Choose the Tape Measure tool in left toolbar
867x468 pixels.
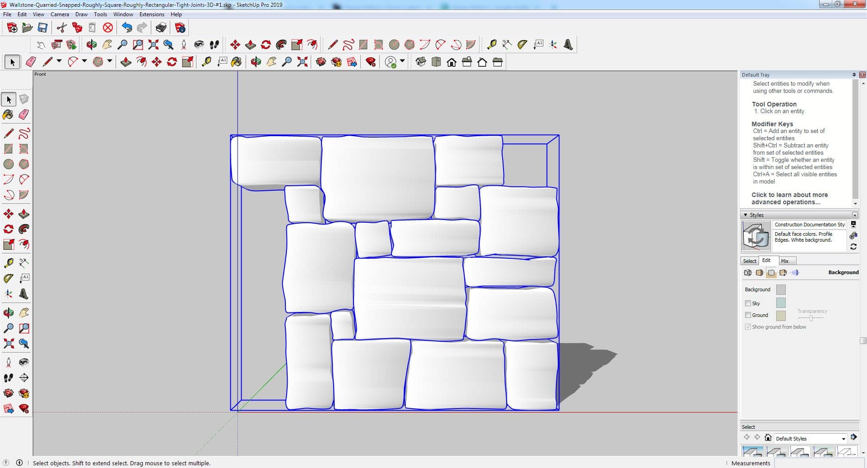click(8, 263)
